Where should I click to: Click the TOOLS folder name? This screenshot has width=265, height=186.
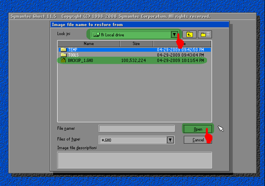coord(73,55)
